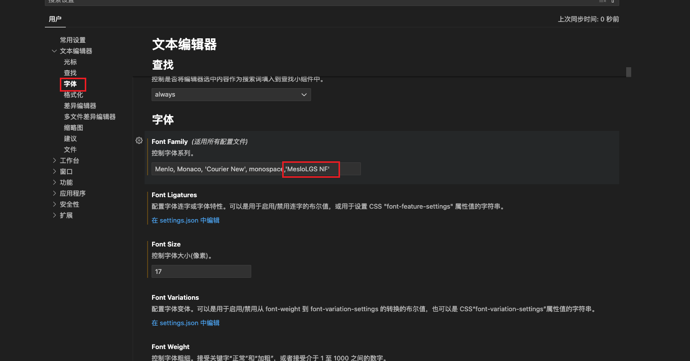The width and height of the screenshot is (690, 361).
Task: Open settings.json via Font Ligatures edit link
Action: (x=185, y=220)
